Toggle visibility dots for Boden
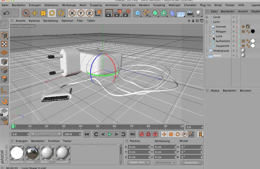Screen dimensions: 260x169 point(237,55)
